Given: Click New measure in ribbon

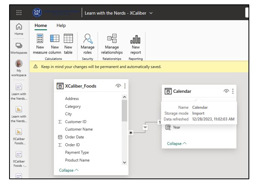Looking at the screenshot, I should pyautogui.click(x=40, y=44).
